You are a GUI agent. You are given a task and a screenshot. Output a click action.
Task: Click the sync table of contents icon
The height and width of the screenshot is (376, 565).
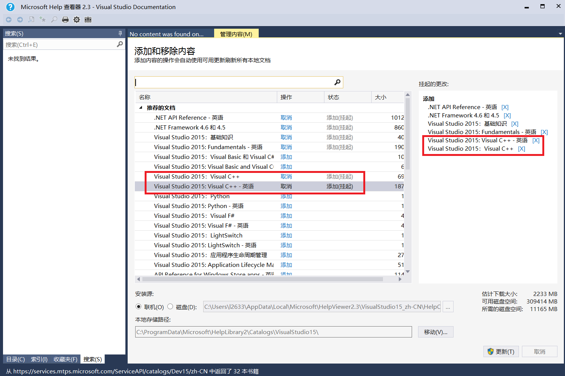pyautogui.click(x=31, y=20)
